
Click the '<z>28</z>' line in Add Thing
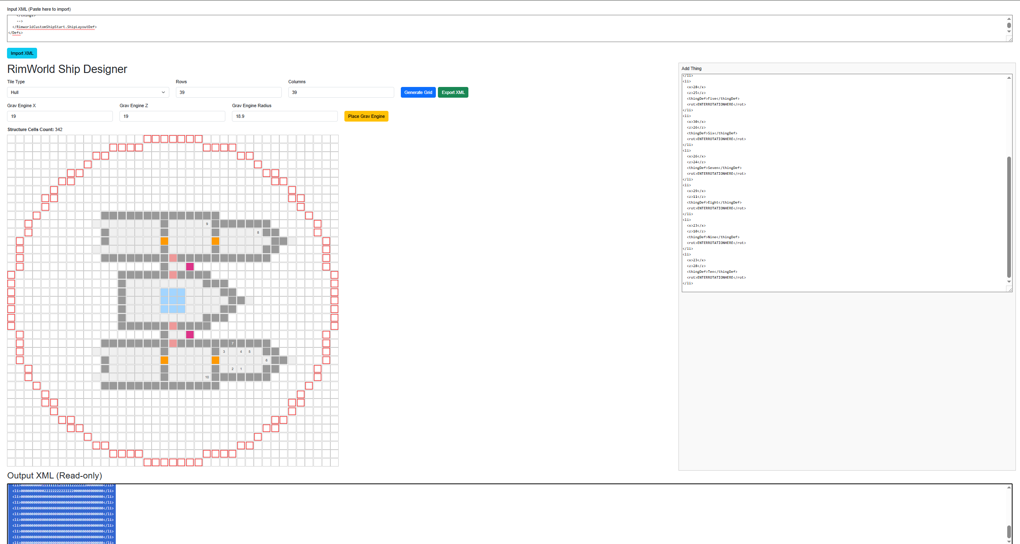(696, 266)
